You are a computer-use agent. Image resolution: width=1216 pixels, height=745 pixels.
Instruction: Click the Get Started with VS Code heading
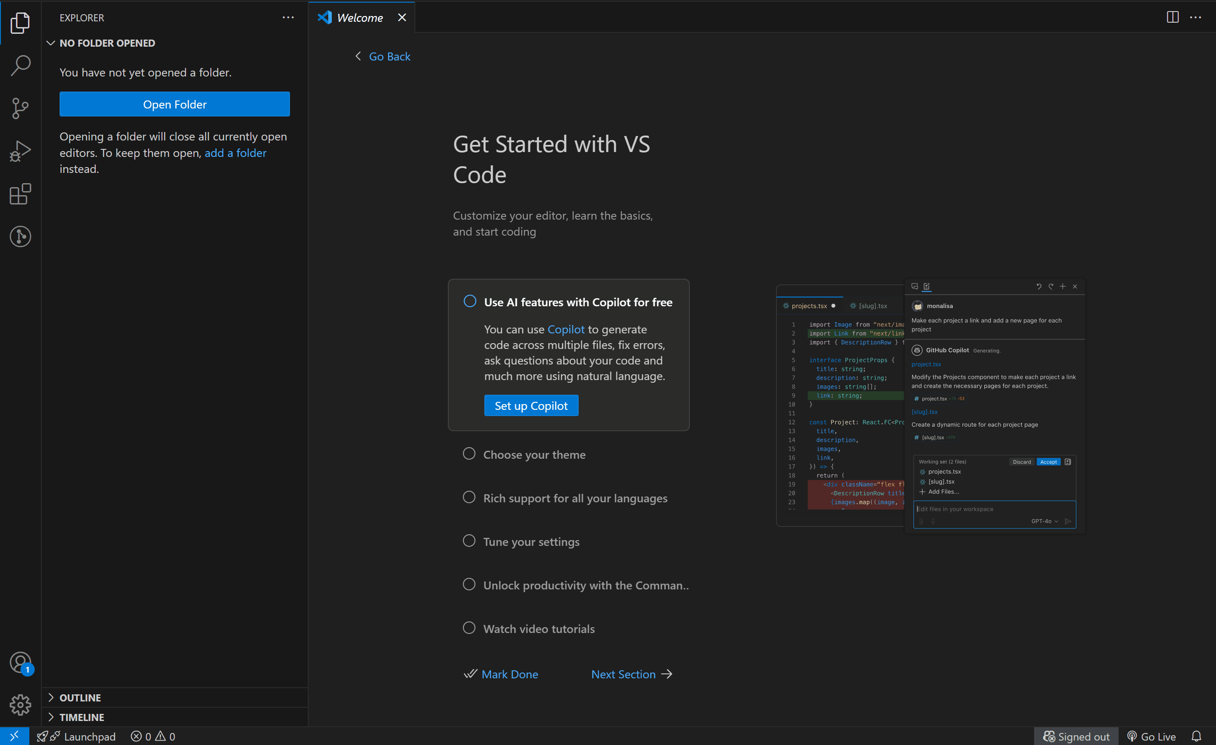click(551, 159)
